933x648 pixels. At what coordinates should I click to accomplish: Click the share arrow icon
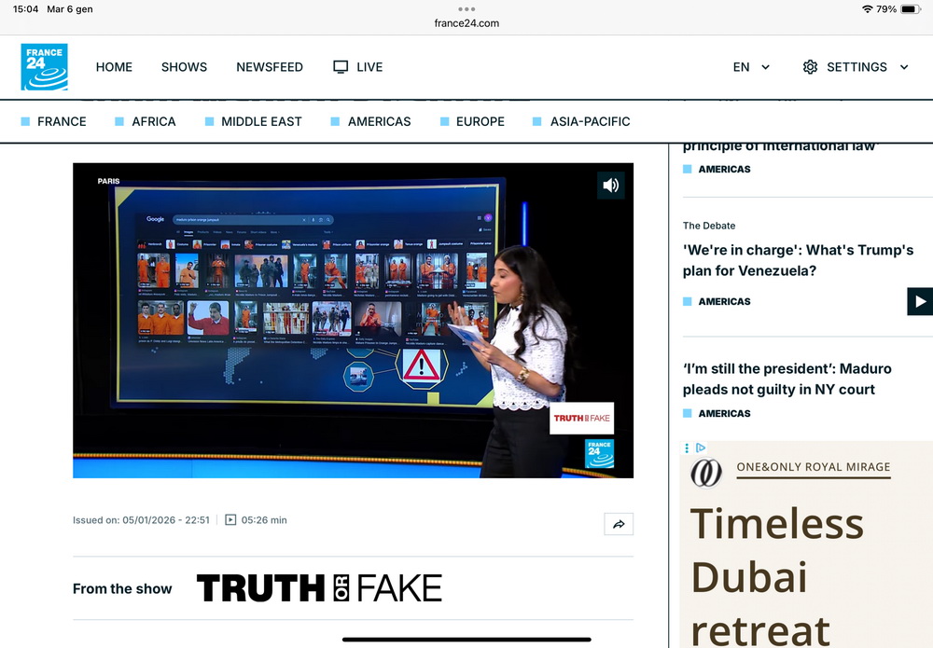618,524
